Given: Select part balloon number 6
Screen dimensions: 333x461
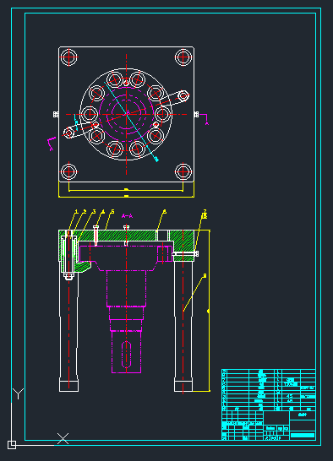Looking at the screenshot, I should pyautogui.click(x=164, y=212).
